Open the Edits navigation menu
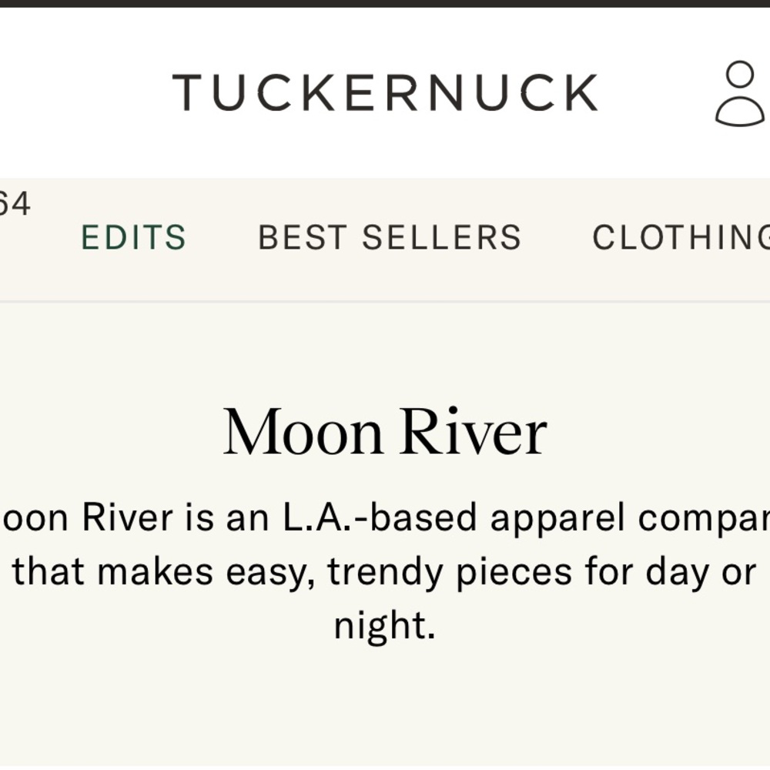This screenshot has width=770, height=770. click(134, 238)
